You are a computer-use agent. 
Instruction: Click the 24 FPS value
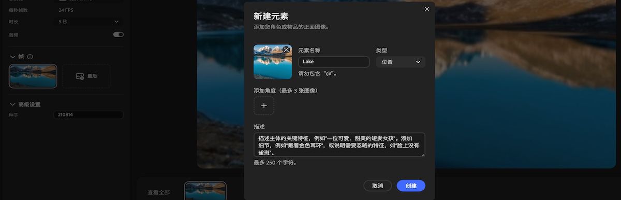click(x=66, y=10)
